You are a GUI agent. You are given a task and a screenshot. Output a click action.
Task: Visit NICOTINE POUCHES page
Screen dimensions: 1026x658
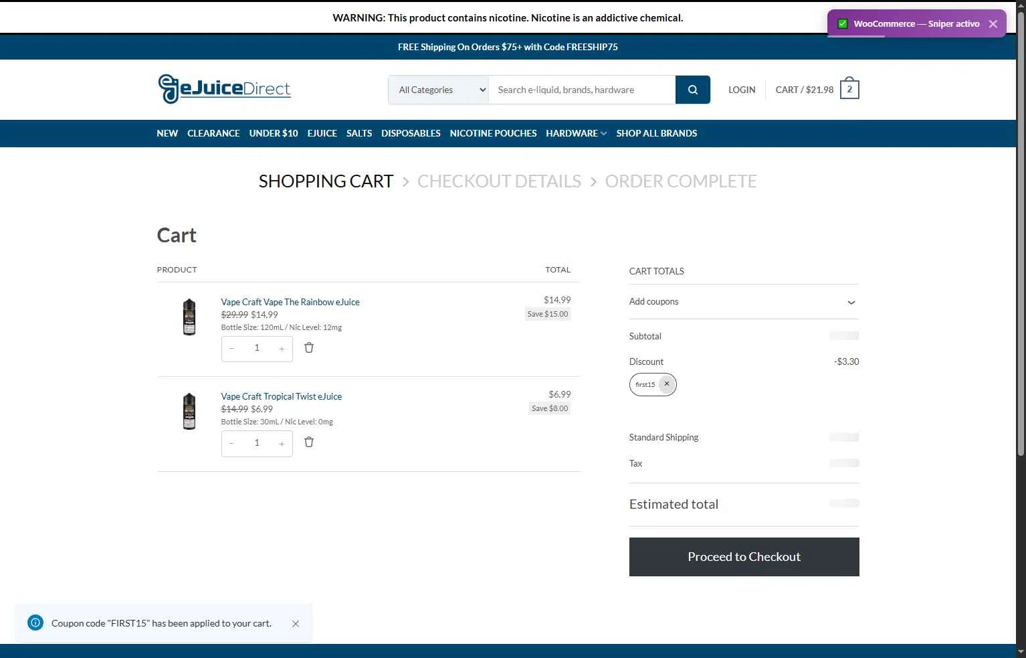pos(493,133)
